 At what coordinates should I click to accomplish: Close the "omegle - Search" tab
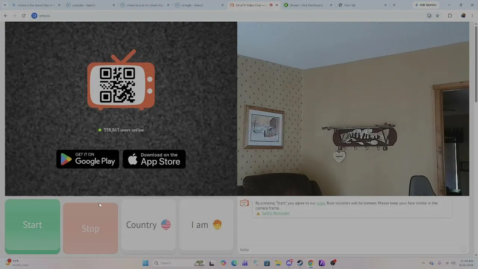coord(223,5)
